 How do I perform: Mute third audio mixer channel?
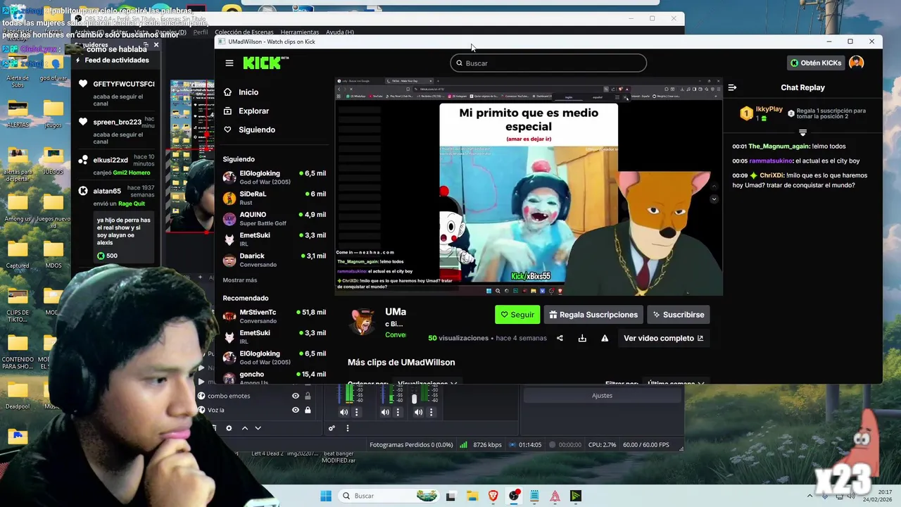418,413
